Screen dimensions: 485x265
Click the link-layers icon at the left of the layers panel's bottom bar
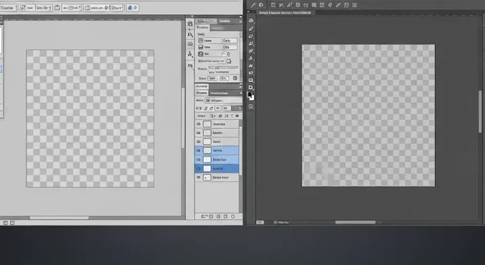click(204, 216)
